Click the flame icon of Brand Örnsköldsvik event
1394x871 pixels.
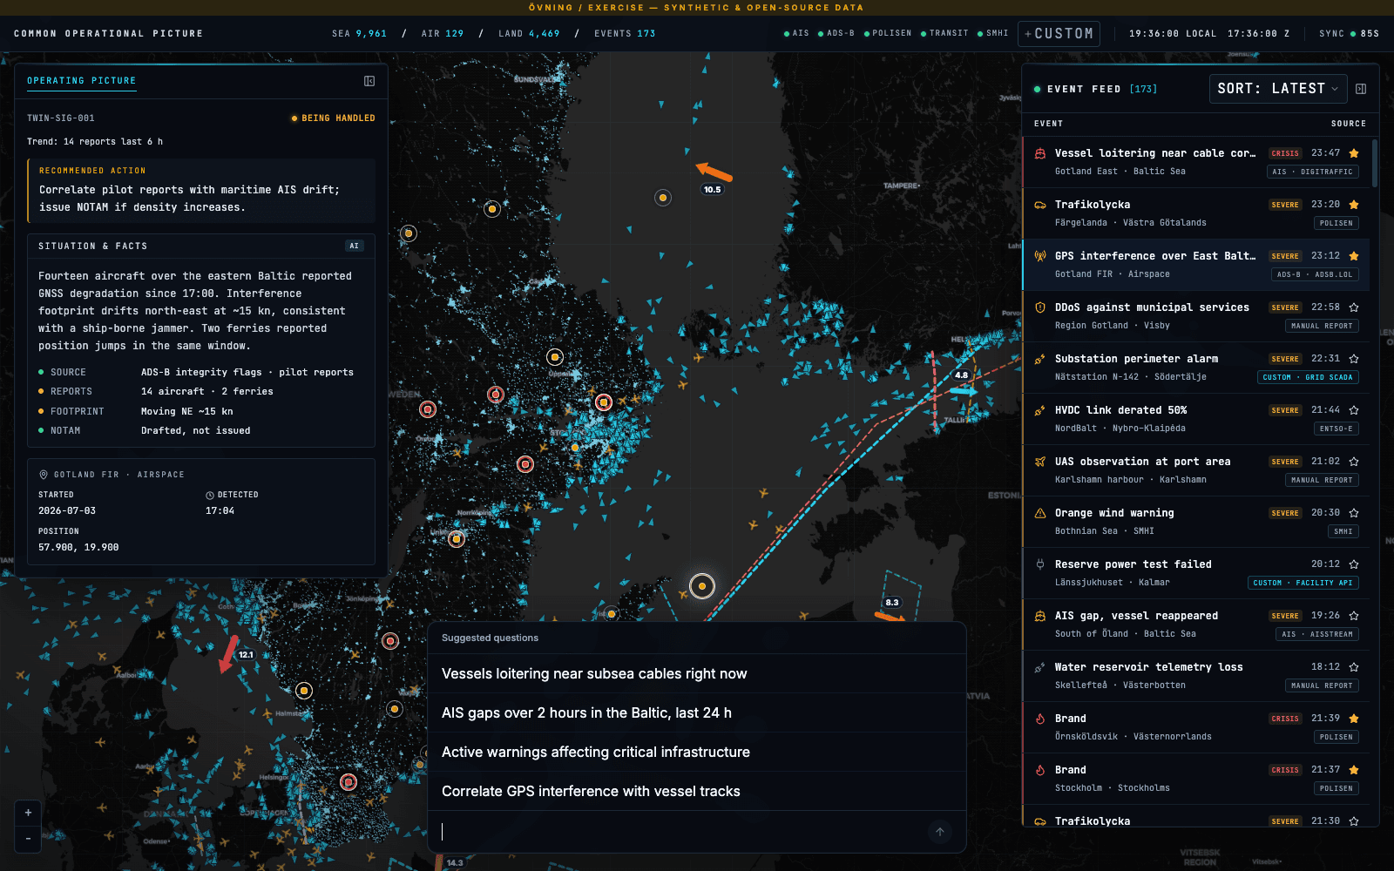(1039, 719)
